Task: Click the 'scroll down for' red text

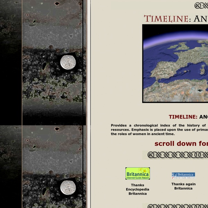Action: click(181, 144)
